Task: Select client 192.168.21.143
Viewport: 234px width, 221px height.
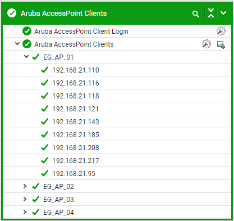Action: (76, 122)
